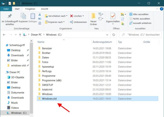Sort by Änderungsdatum column header
Screen dimensions: 164x117
coord(102,42)
